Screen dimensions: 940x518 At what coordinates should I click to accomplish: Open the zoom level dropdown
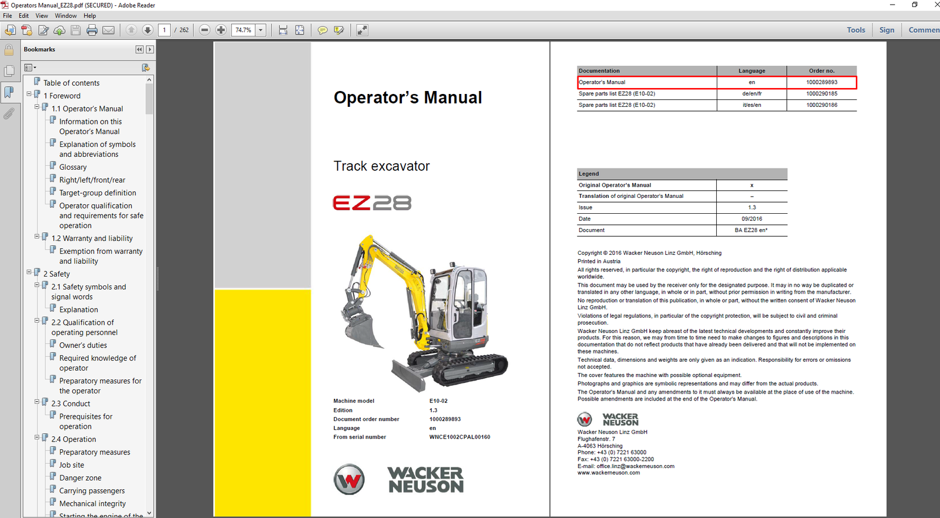(x=261, y=30)
